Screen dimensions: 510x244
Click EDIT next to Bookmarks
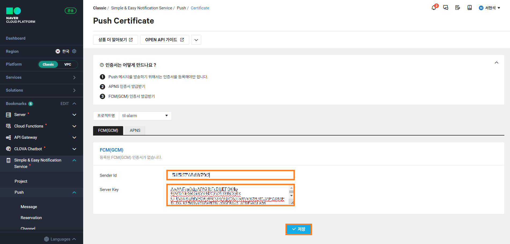pyautogui.click(x=65, y=104)
